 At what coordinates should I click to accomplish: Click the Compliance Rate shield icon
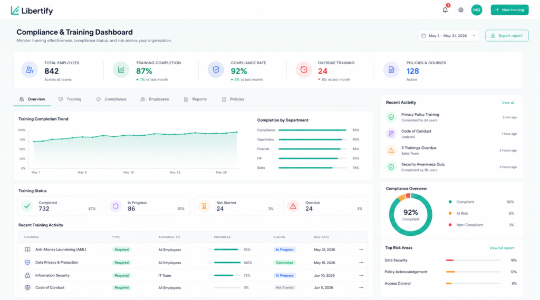tap(216, 70)
